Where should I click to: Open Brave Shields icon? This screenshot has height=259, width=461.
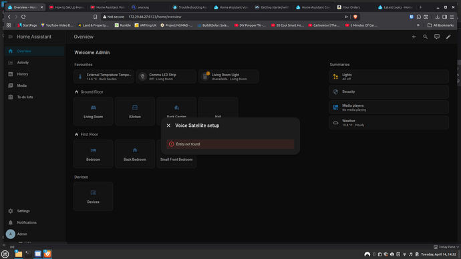(355, 17)
